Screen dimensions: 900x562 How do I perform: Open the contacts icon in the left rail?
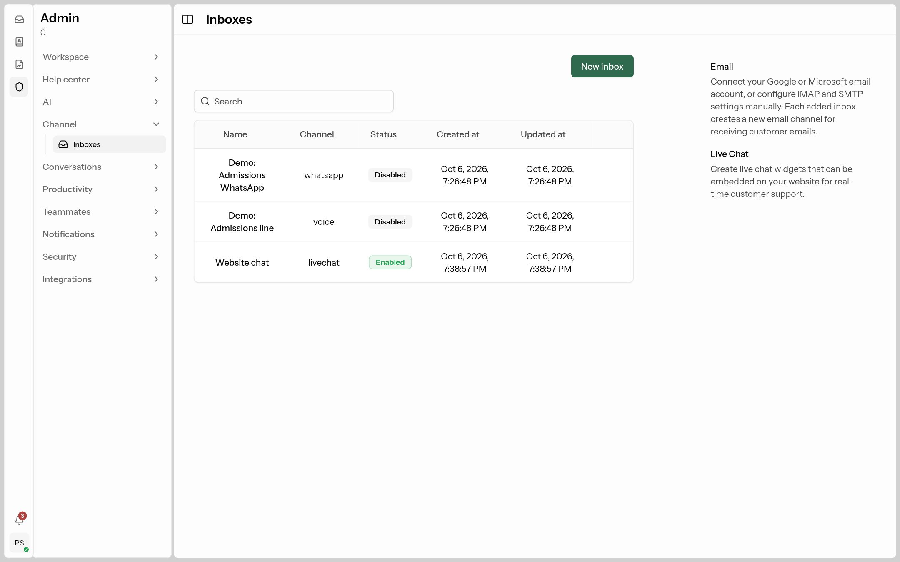pyautogui.click(x=19, y=42)
